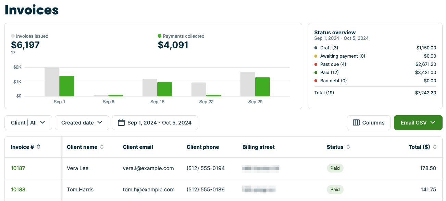Click the Paid badge for Vera Lee
Viewport: 446px width, 201px height.
335,168
